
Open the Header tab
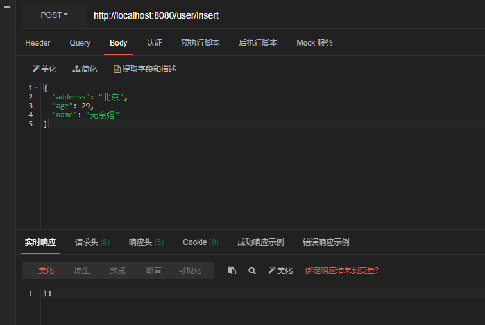[x=38, y=43]
